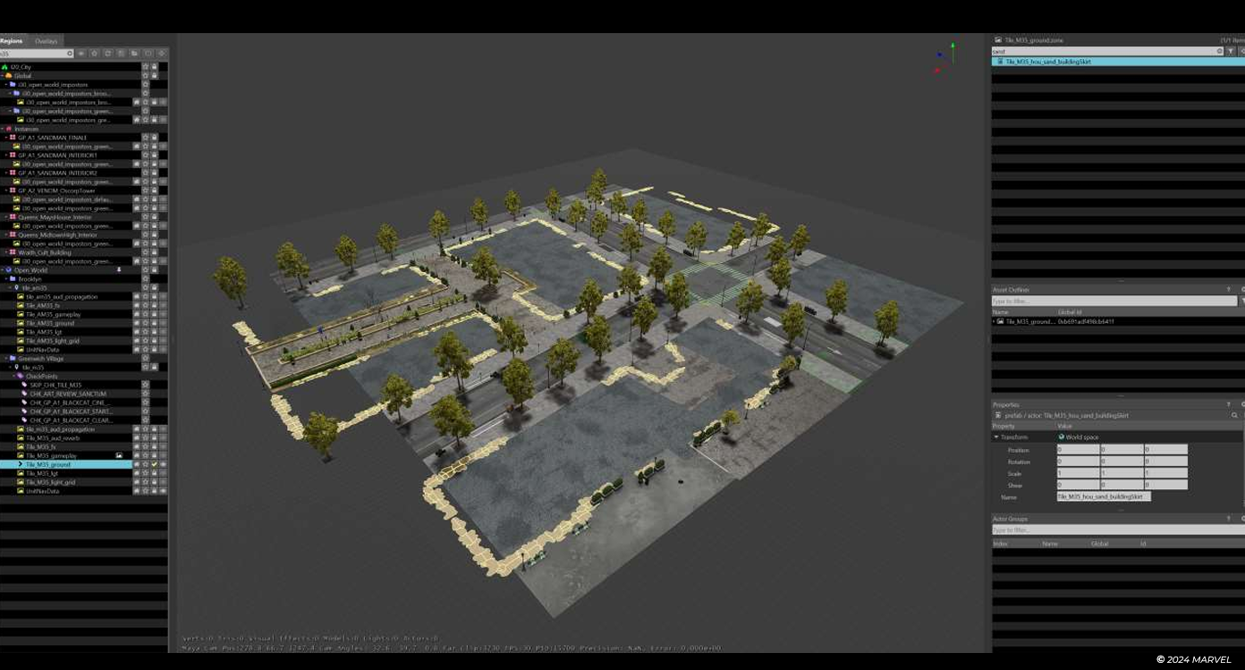
Task: Click the Tile_M35_ground.zone panel header
Action: tap(1034, 40)
